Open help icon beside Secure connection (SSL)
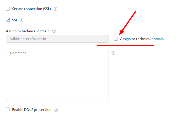This screenshot has width=196, height=116. click(x=55, y=9)
